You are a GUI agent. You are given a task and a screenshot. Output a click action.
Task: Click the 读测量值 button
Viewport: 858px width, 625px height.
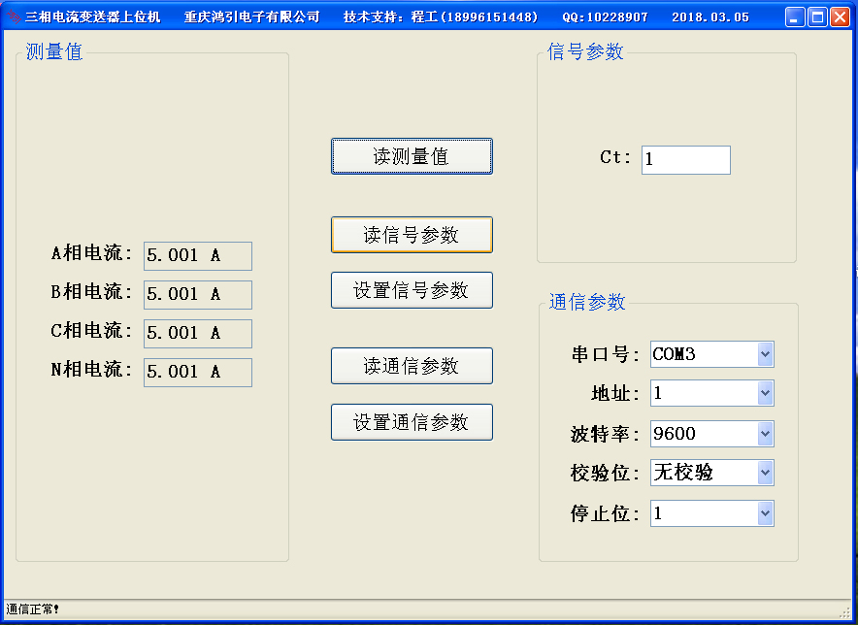click(x=412, y=156)
